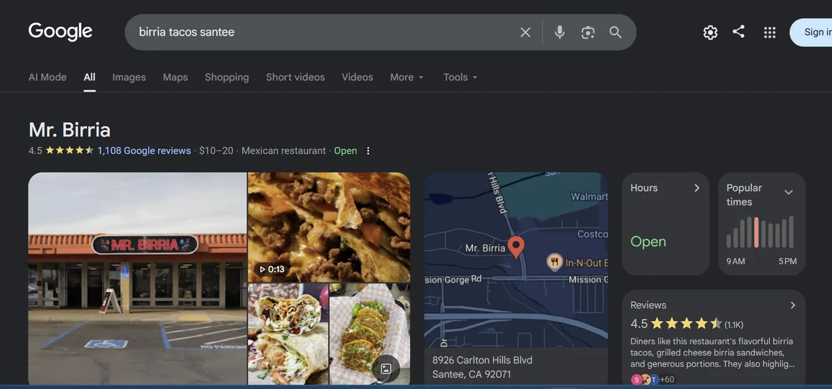Expand the More dropdown
The height and width of the screenshot is (389, 832).
click(x=406, y=77)
